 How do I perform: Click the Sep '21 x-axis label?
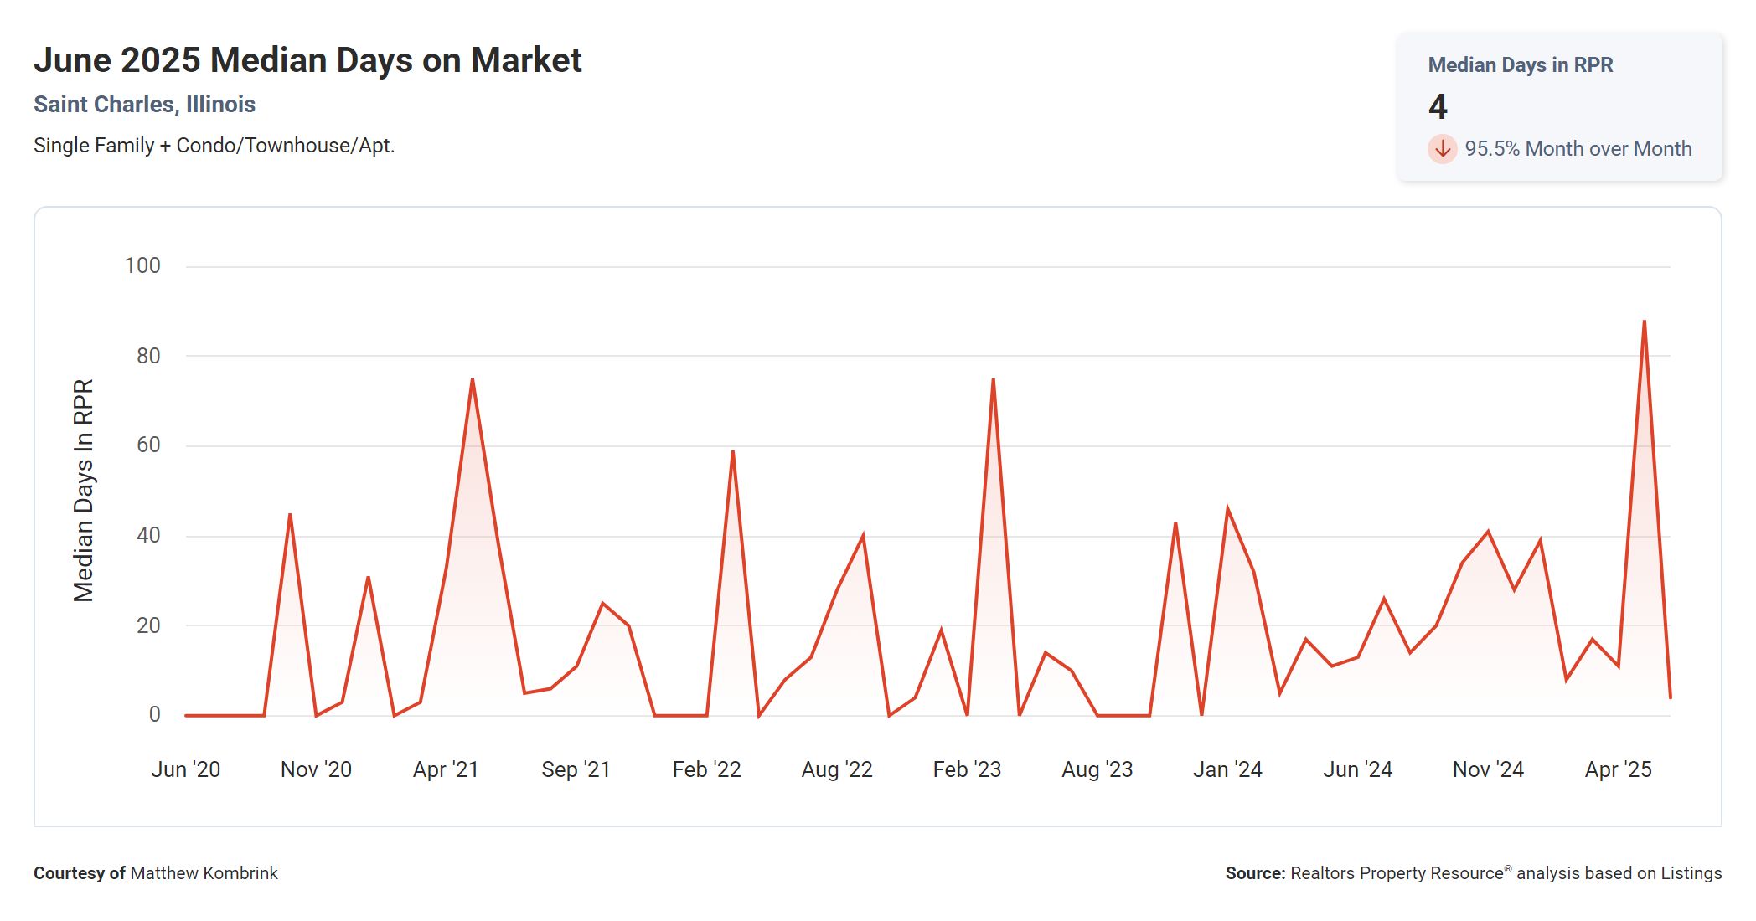pyautogui.click(x=576, y=769)
